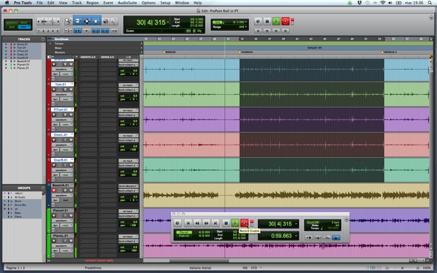437x273 pixels.
Task: Click Online button in floating Transport window
Action: click(177, 223)
